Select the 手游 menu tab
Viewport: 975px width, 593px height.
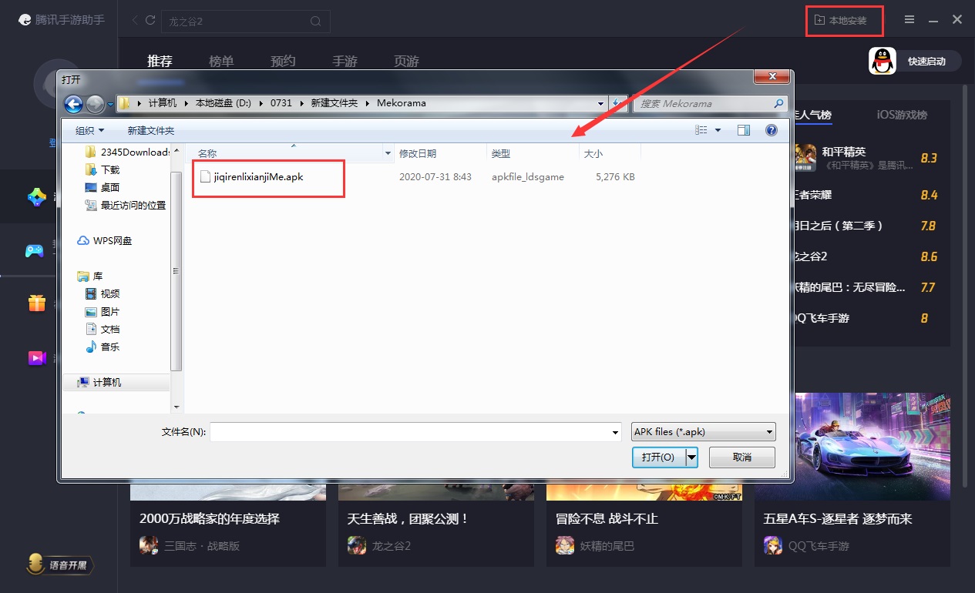(345, 61)
